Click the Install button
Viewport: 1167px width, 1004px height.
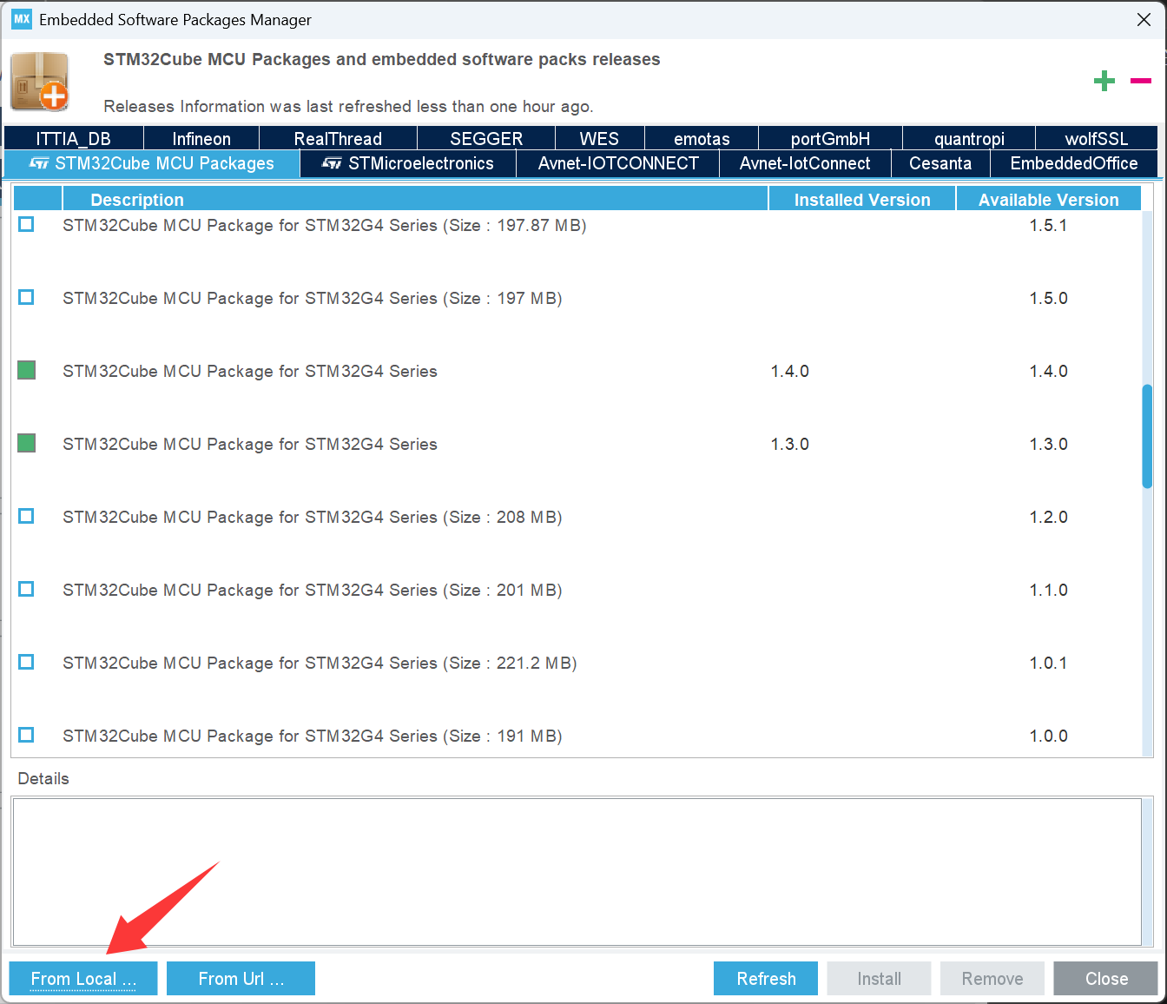879,978
